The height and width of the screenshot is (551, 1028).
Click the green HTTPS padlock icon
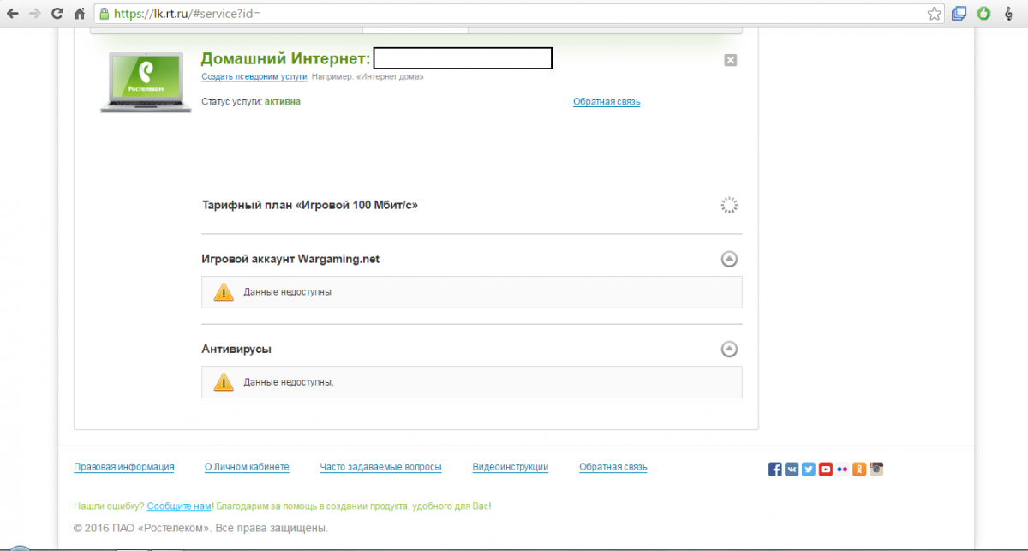point(105,14)
